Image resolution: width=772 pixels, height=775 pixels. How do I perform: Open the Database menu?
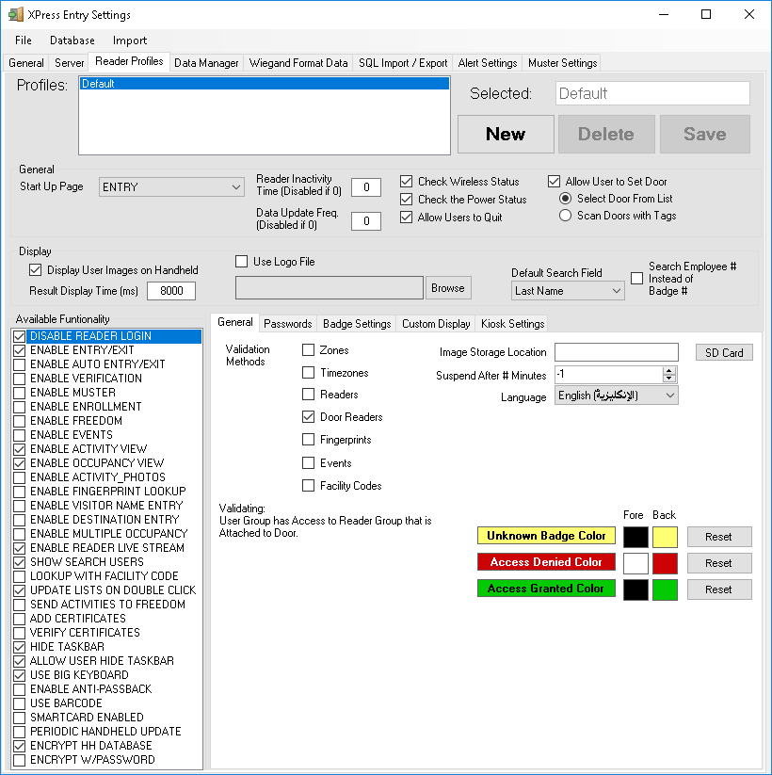pyautogui.click(x=72, y=40)
